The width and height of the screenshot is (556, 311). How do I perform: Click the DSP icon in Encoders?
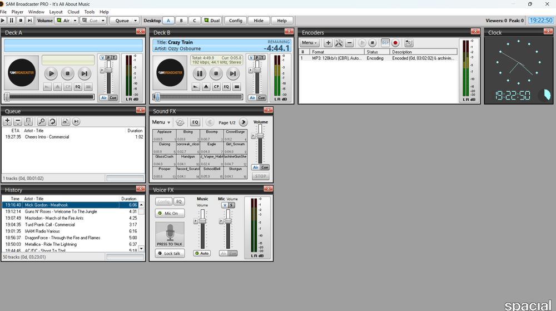pyautogui.click(x=385, y=43)
